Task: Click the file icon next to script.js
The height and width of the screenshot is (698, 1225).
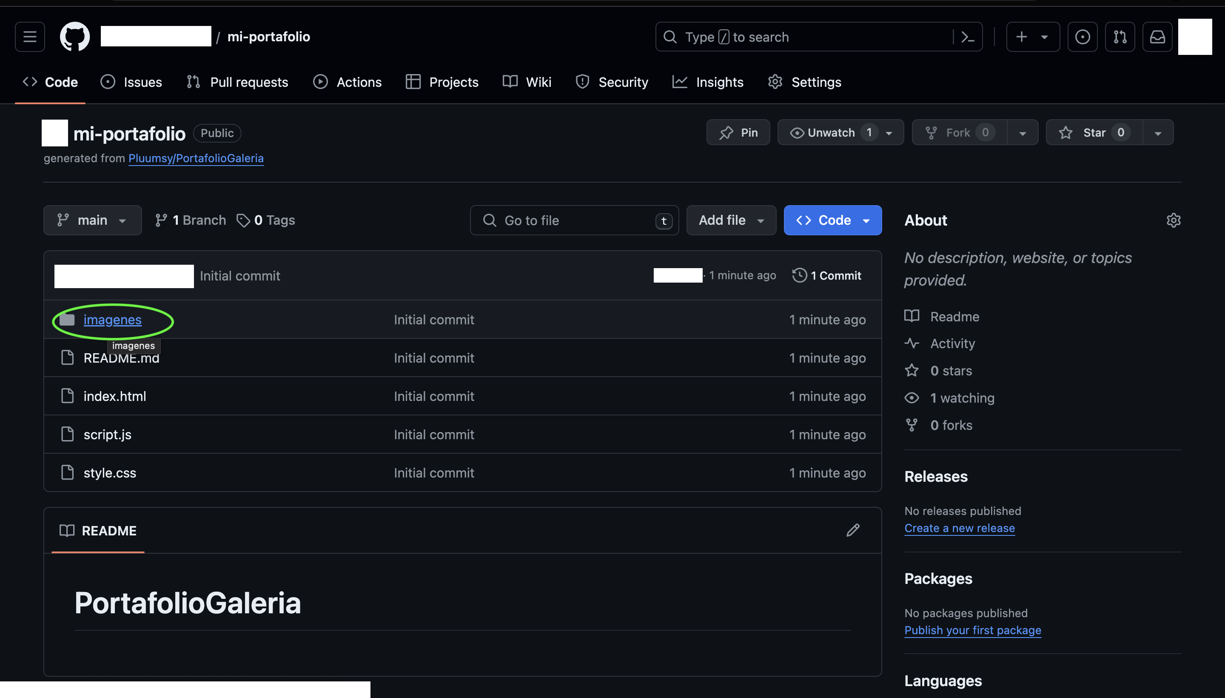Action: 68,434
